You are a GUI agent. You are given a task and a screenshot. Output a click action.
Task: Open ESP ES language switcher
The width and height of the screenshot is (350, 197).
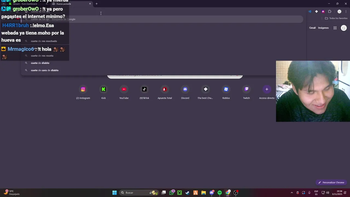[x=316, y=193]
